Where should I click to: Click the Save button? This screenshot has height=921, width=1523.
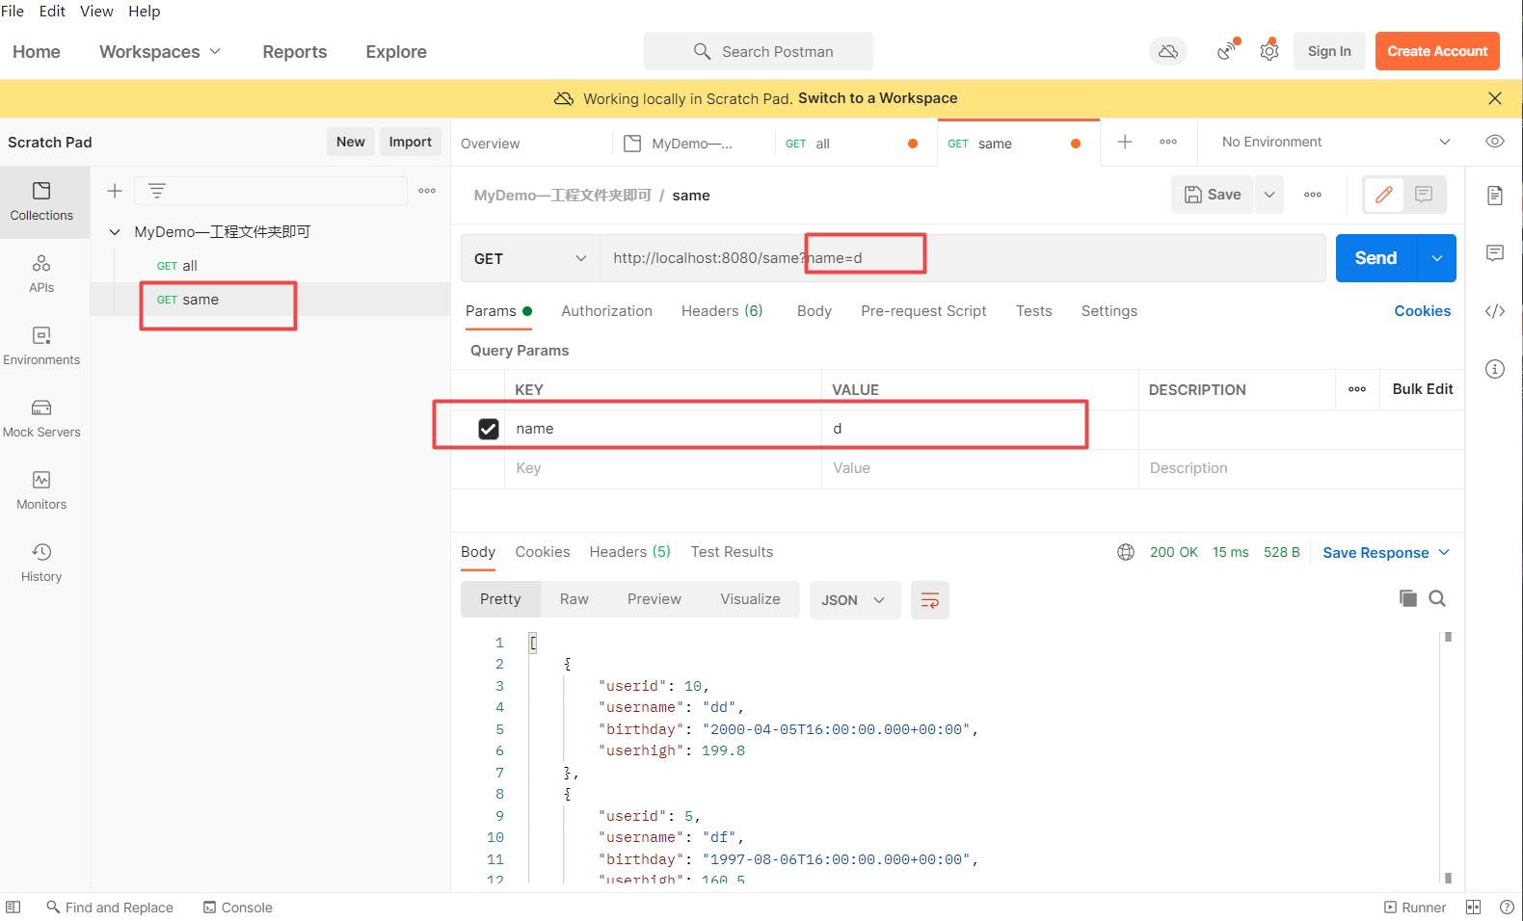tap(1213, 195)
